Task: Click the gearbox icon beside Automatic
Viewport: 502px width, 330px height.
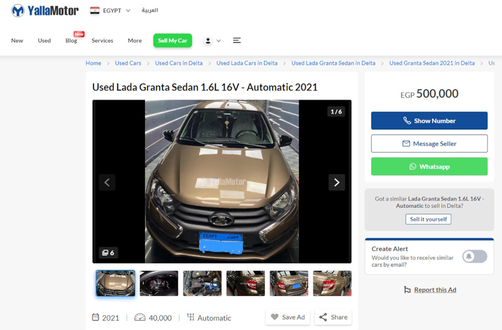Action: [190, 317]
